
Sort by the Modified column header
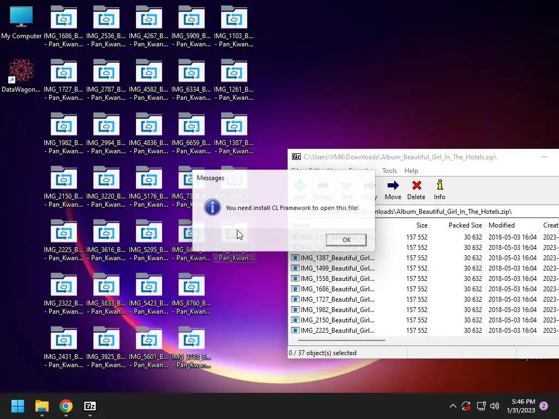click(x=501, y=225)
